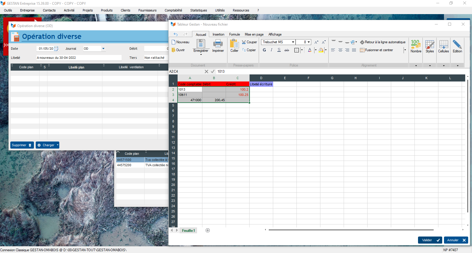Click the Nombre format icon
The width and height of the screenshot is (472, 253).
click(416, 44)
